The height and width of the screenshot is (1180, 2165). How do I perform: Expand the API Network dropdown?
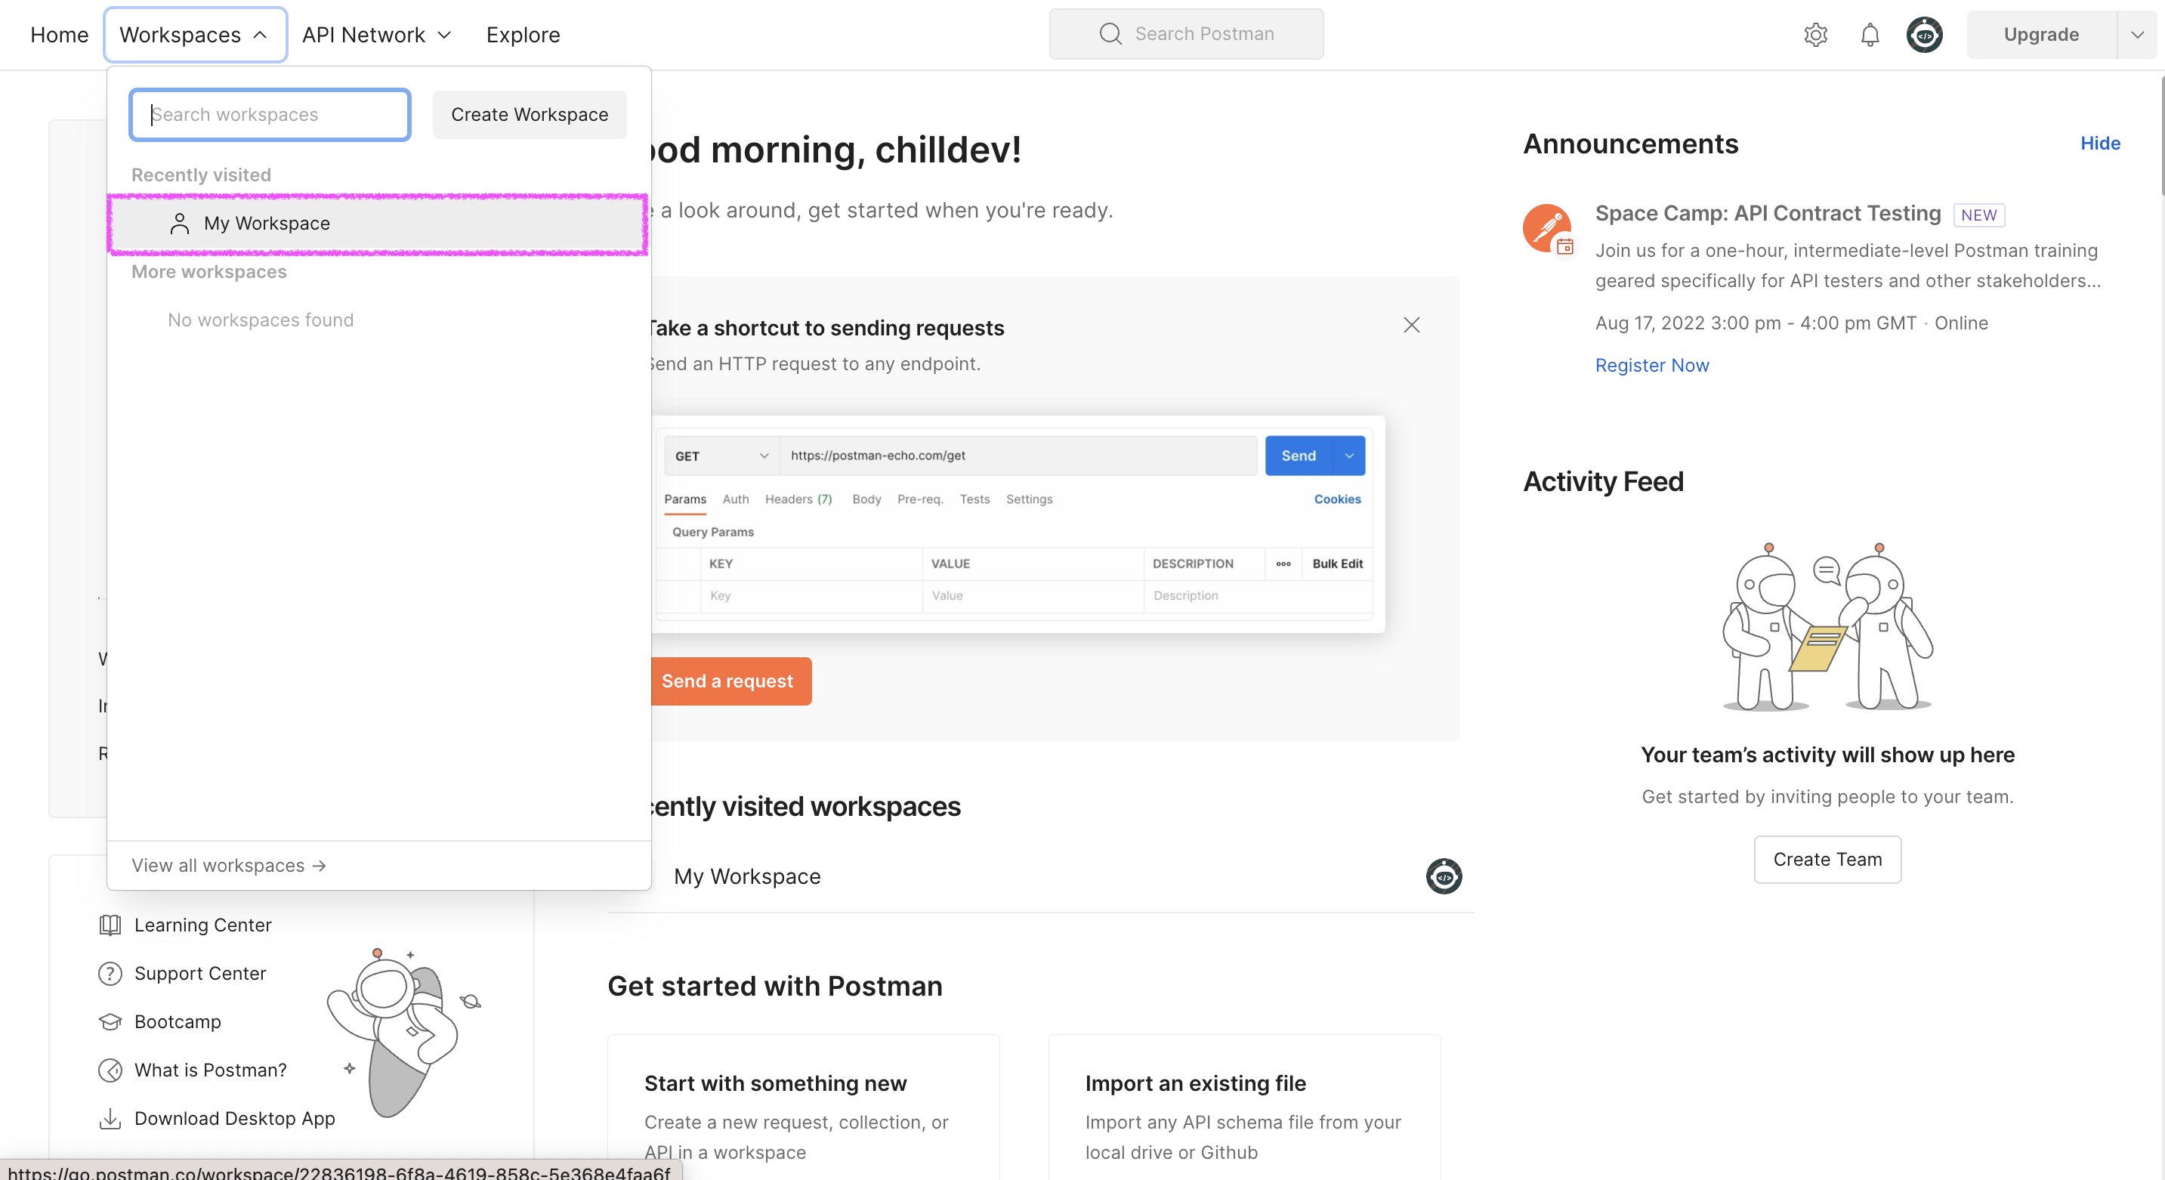click(376, 35)
